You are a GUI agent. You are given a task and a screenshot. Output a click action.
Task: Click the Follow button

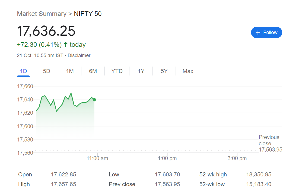point(266,32)
